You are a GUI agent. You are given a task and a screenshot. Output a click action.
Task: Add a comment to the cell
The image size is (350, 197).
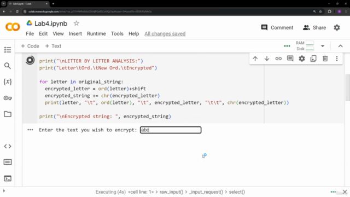pyautogui.click(x=290, y=59)
